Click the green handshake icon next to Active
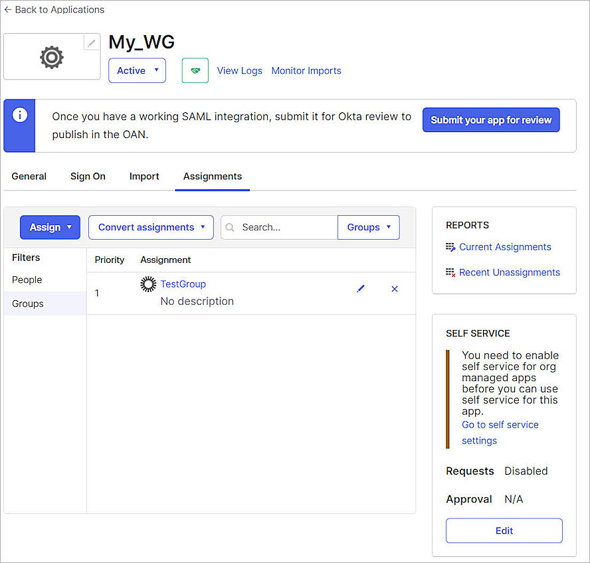 pos(195,70)
